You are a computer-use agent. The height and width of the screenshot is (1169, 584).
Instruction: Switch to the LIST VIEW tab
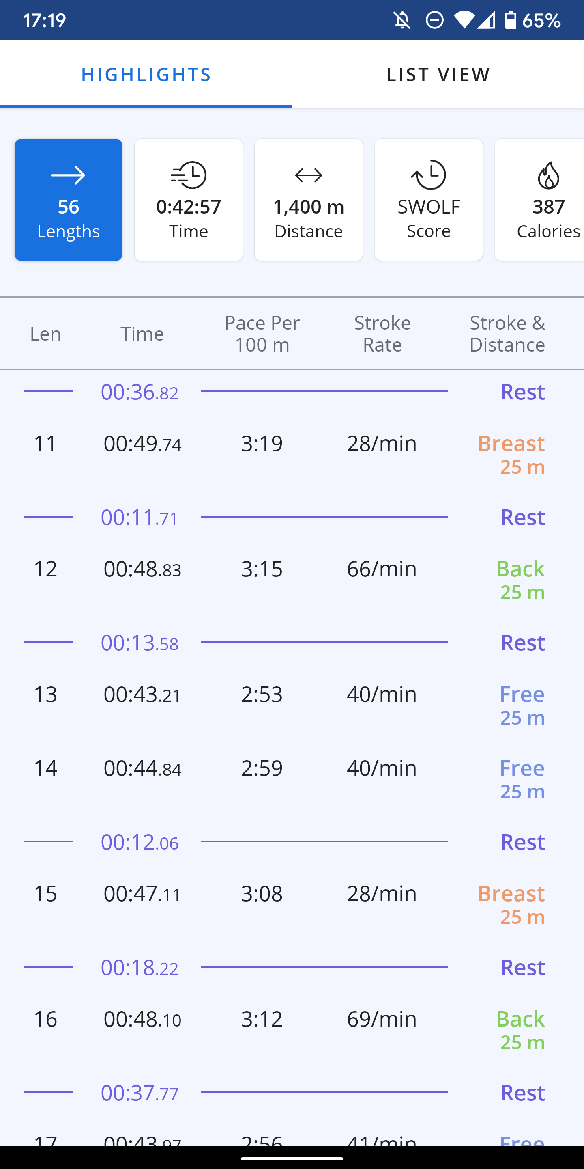pyautogui.click(x=438, y=74)
